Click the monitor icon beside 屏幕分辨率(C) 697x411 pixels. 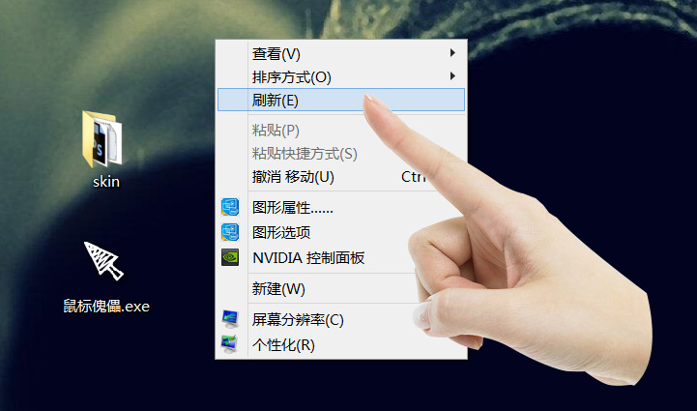pyautogui.click(x=230, y=319)
